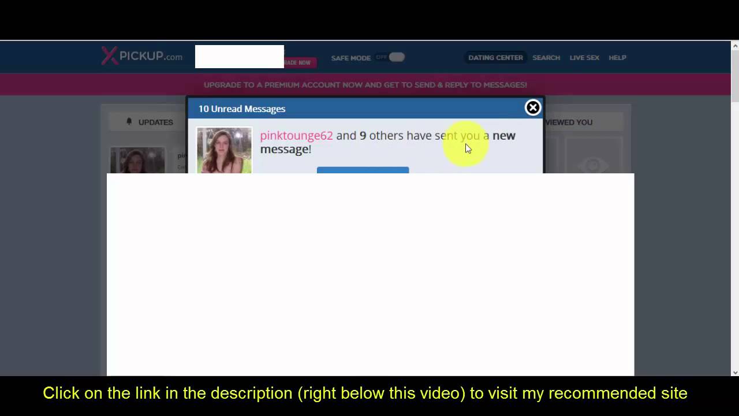Open the Search menu item
Image resolution: width=739 pixels, height=416 pixels.
(x=546, y=58)
